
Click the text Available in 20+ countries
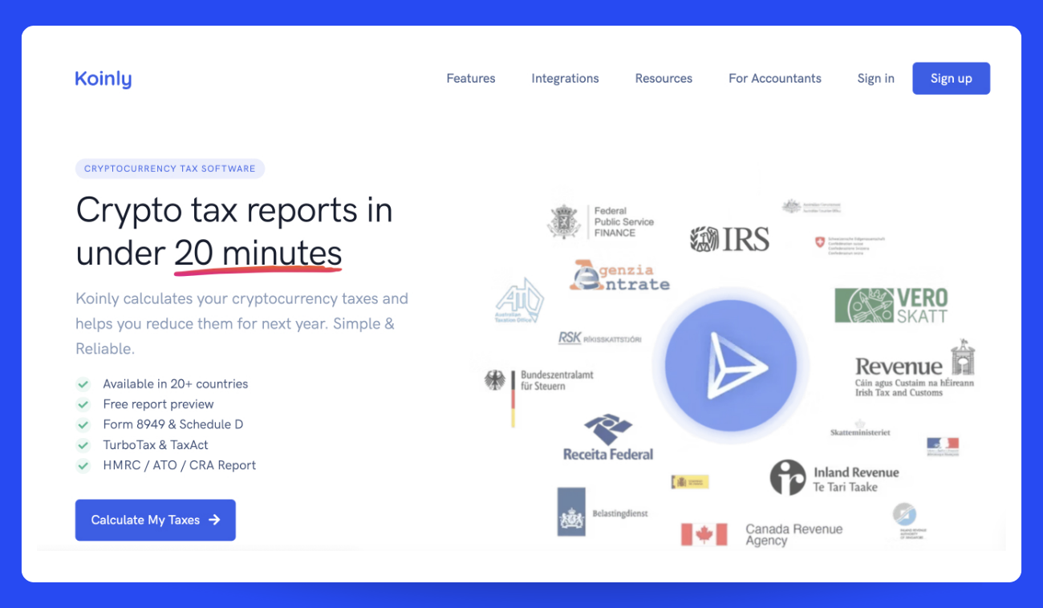pos(176,384)
